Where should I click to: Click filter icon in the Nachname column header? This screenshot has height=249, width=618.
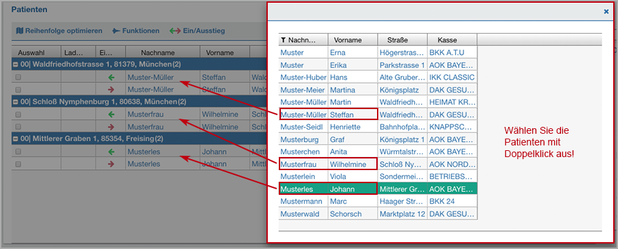[x=284, y=40]
